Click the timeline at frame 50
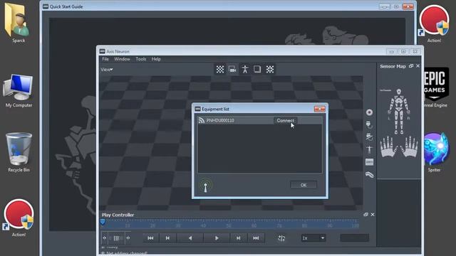The image size is (456, 256). click(229, 225)
